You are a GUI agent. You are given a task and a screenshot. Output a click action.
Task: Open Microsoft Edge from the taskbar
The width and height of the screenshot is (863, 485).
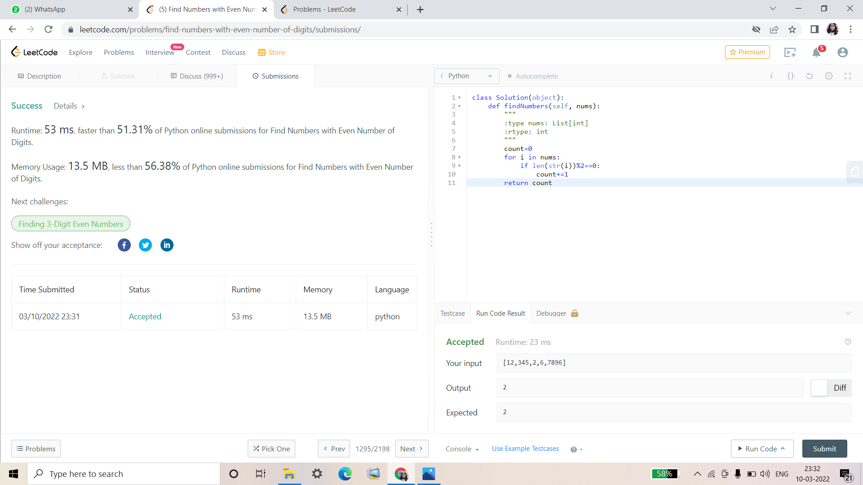[x=345, y=474]
